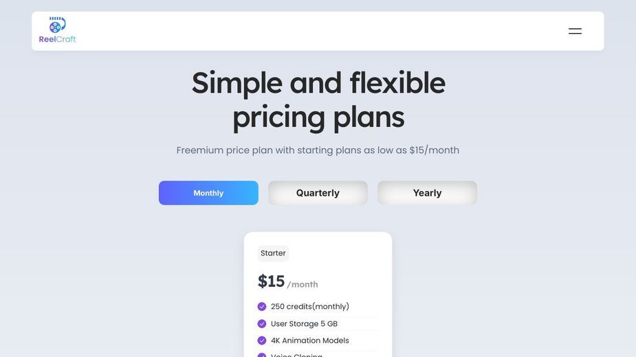The image size is (636, 357).
Task: Click checkmark icon beside User Storage 5 GB
Action: pyautogui.click(x=262, y=324)
